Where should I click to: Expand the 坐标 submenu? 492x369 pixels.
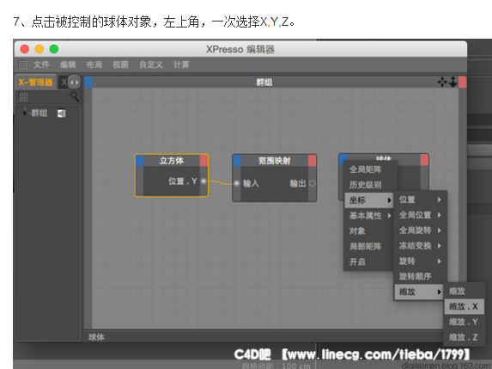pos(369,200)
